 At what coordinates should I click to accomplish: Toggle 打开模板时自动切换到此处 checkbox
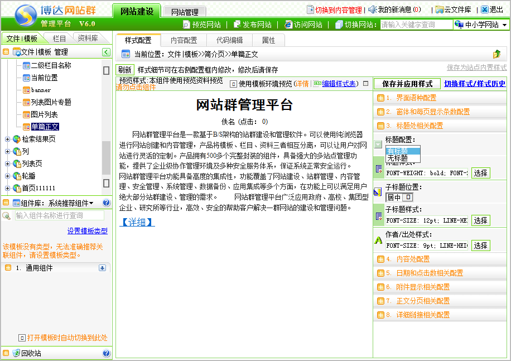coord(22,338)
